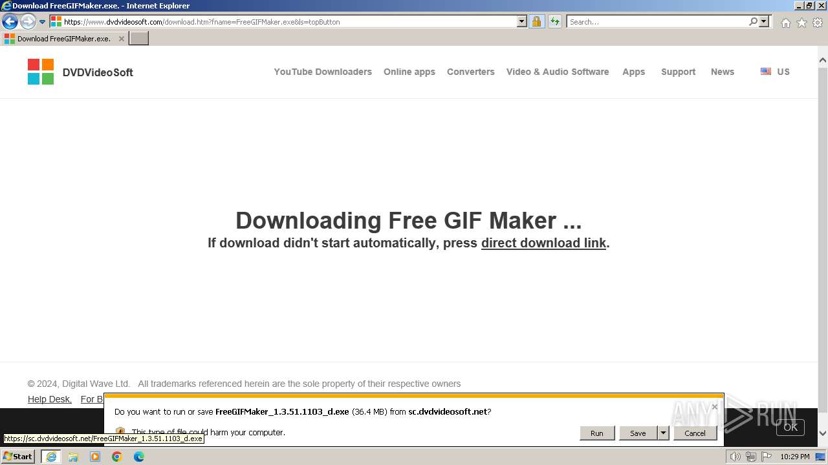This screenshot has width=828, height=465.
Task: Click the DVDVideoSoft logo icon
Action: point(41,72)
